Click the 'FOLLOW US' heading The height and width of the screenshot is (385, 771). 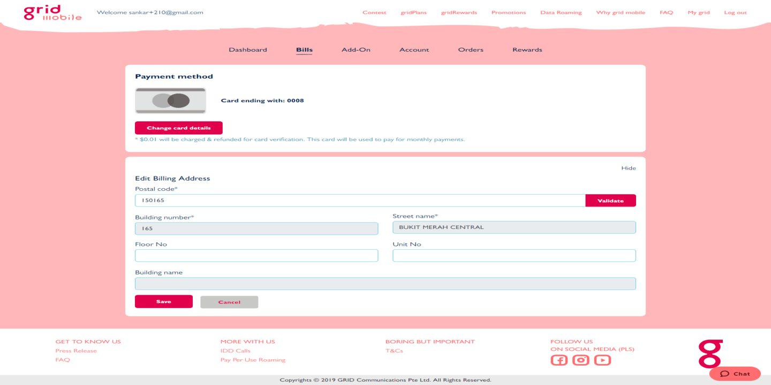click(x=572, y=342)
